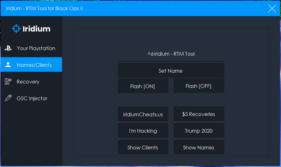
Task: Click the Show Clients button
Action: pos(143,147)
